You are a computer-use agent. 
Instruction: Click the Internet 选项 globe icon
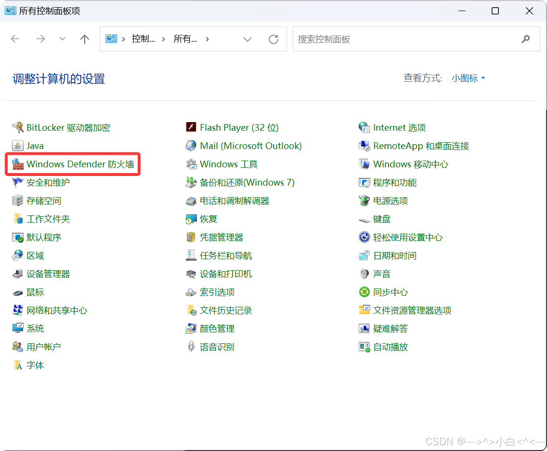click(x=364, y=127)
